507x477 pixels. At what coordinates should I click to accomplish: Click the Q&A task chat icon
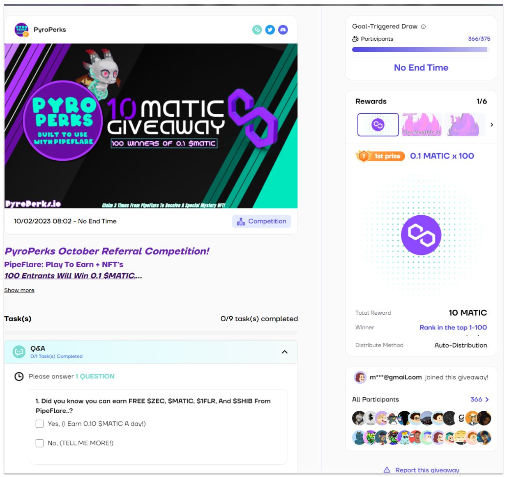(19, 352)
